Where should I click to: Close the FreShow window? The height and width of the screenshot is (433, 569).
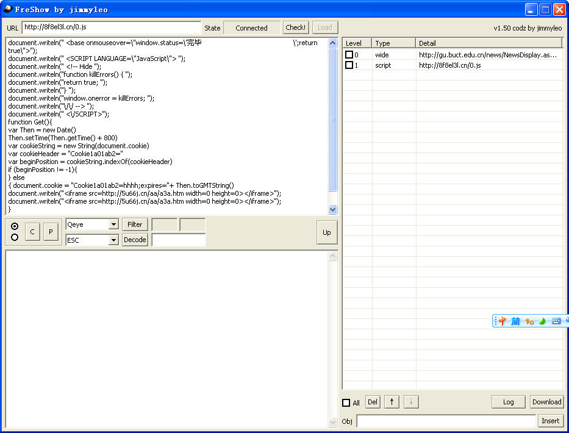coord(559,9)
